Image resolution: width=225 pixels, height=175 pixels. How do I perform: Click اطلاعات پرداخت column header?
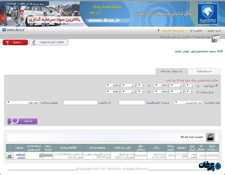68,148
